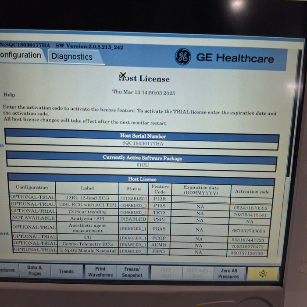Click feature code PSPO
The image size is (307, 307).
click(158, 251)
